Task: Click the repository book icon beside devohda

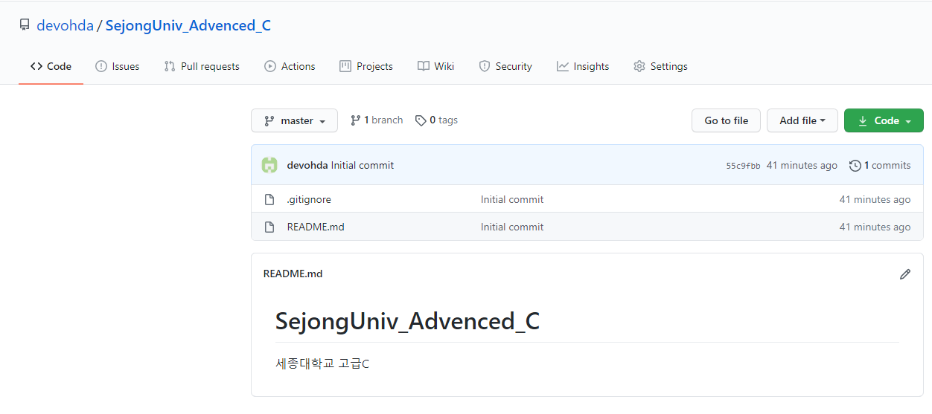Action: [25, 25]
